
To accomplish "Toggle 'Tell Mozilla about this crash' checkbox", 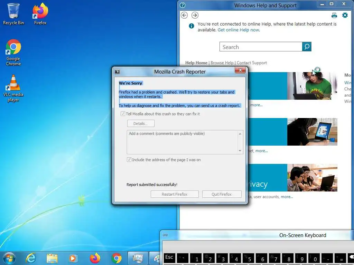I will 123,114.
